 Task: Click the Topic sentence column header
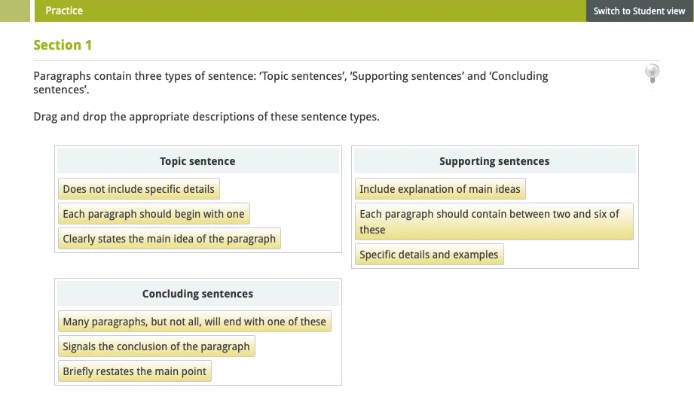pyautogui.click(x=197, y=161)
